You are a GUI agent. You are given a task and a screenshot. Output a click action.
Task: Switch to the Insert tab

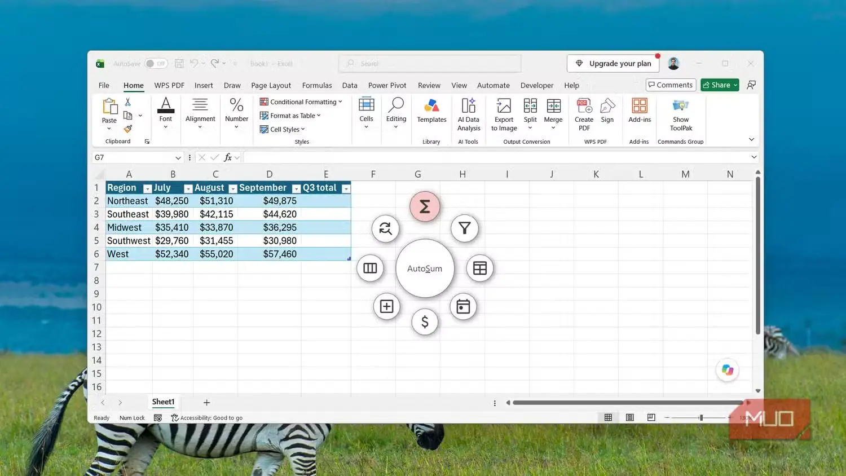pyautogui.click(x=204, y=85)
